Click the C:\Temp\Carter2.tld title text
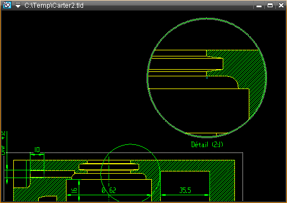This screenshot has height=203, width=287. pos(54,6)
